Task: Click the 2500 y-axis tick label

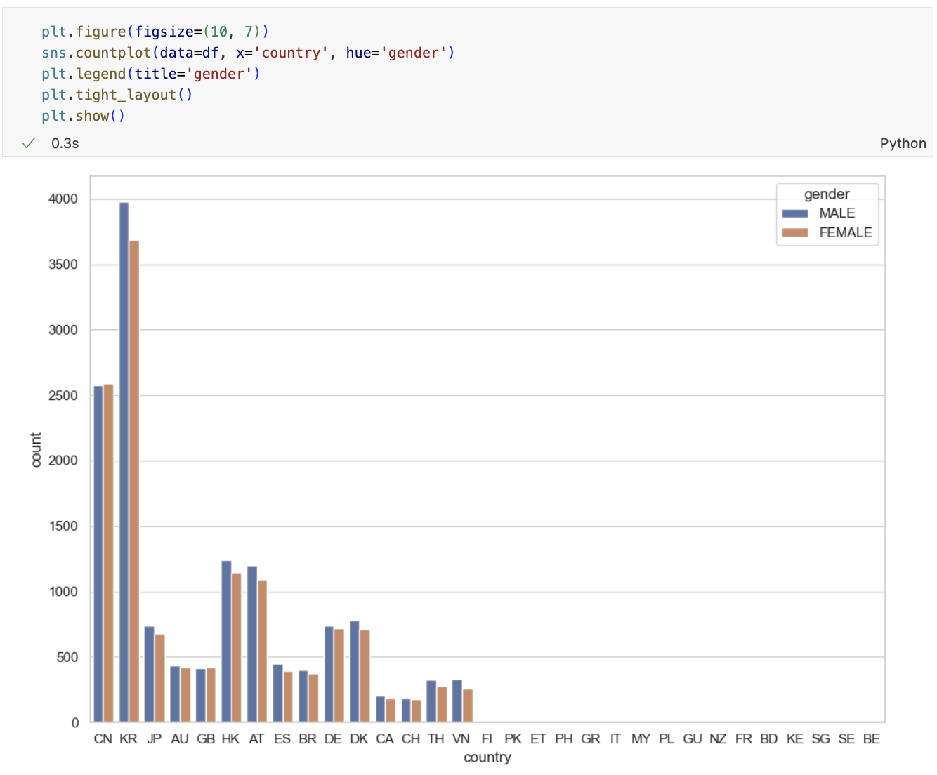Action: (x=63, y=396)
